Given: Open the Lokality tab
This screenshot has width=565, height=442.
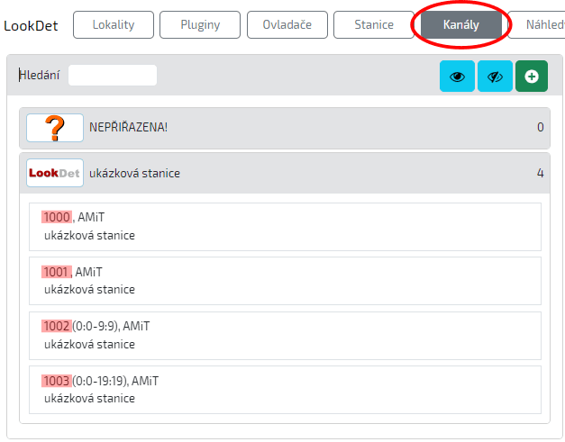Looking at the screenshot, I should 114,25.
